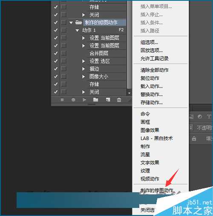Load the 流星 action set
Viewport: 213px width, 216px height.
[145, 154]
